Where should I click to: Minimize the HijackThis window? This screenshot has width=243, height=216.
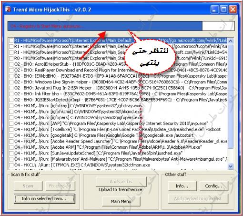pyautogui.click(x=214, y=10)
